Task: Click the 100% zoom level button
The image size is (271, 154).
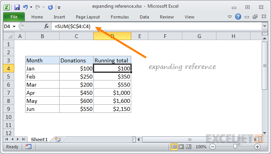Action: [201, 147]
